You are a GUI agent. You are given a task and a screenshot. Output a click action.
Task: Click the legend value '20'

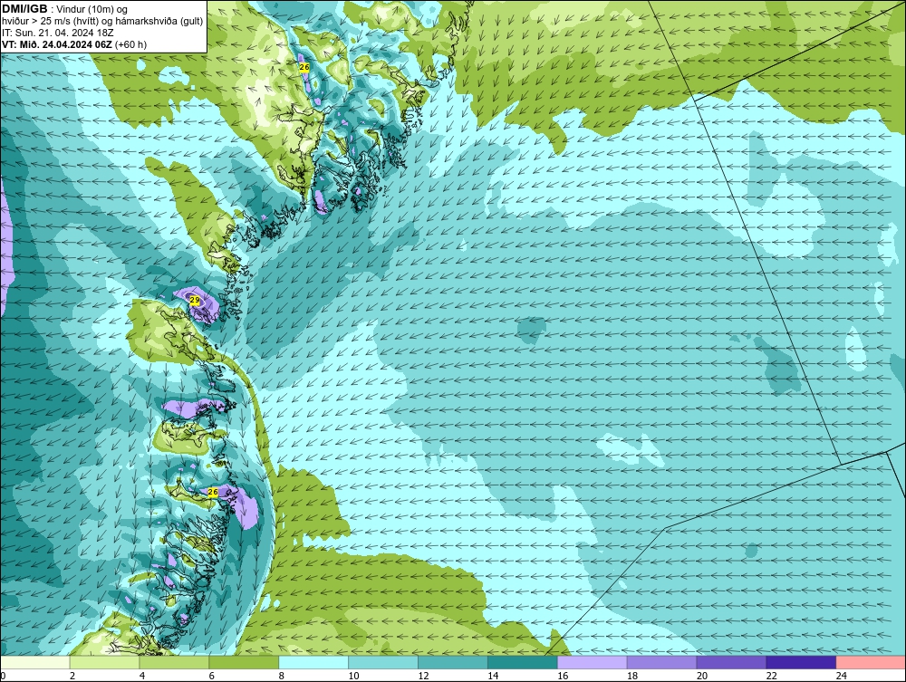click(702, 676)
